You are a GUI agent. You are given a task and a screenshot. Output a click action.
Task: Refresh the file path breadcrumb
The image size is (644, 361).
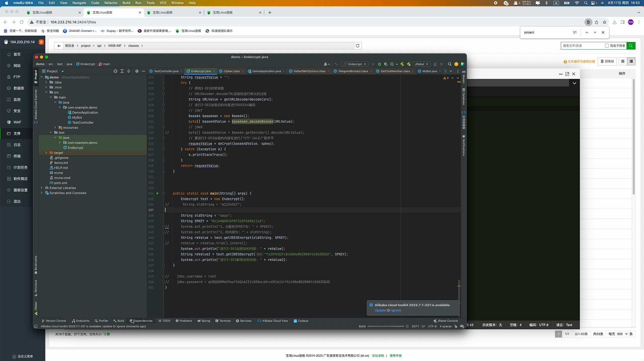pos(358,46)
